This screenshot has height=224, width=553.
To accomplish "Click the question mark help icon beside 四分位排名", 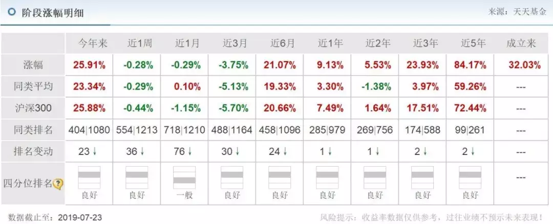I will click(x=58, y=184).
